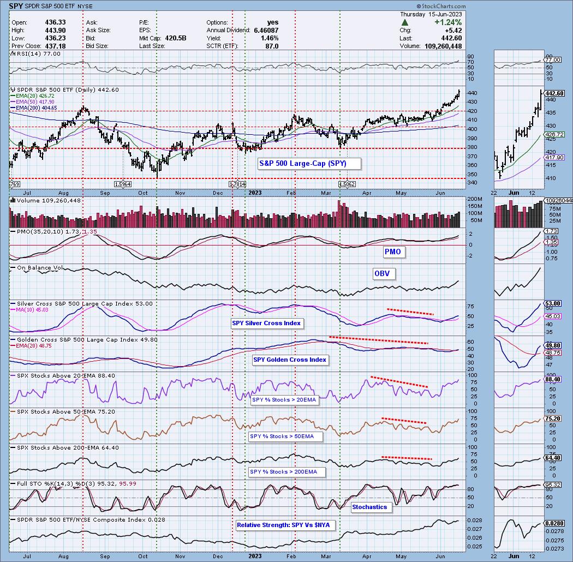Click the 1.7814 label near December

tap(237, 184)
